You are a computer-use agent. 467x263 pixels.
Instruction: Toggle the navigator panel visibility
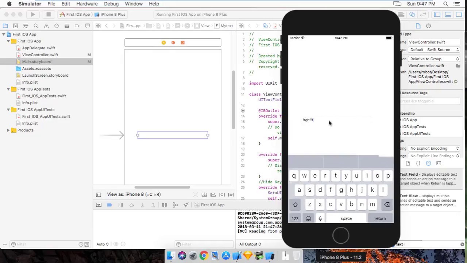pos(437,14)
